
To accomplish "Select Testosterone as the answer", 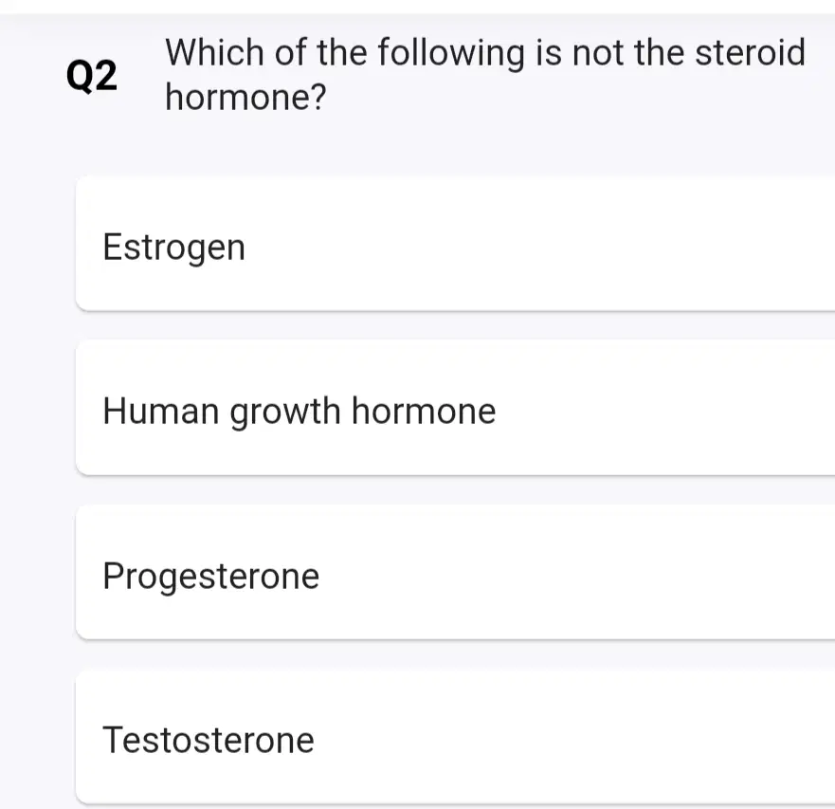I will click(x=455, y=737).
